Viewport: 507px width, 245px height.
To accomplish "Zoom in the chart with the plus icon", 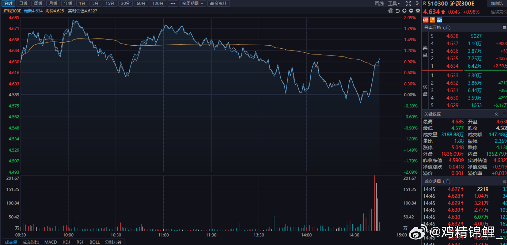I will (x=404, y=11).
